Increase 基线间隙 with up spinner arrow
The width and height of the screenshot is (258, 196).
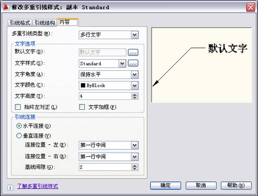pos(135,166)
